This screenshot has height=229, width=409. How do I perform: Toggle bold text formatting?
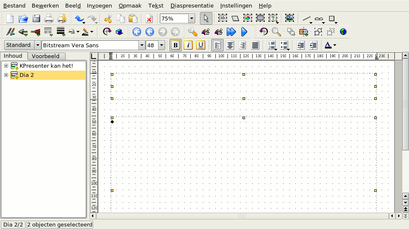[176, 45]
